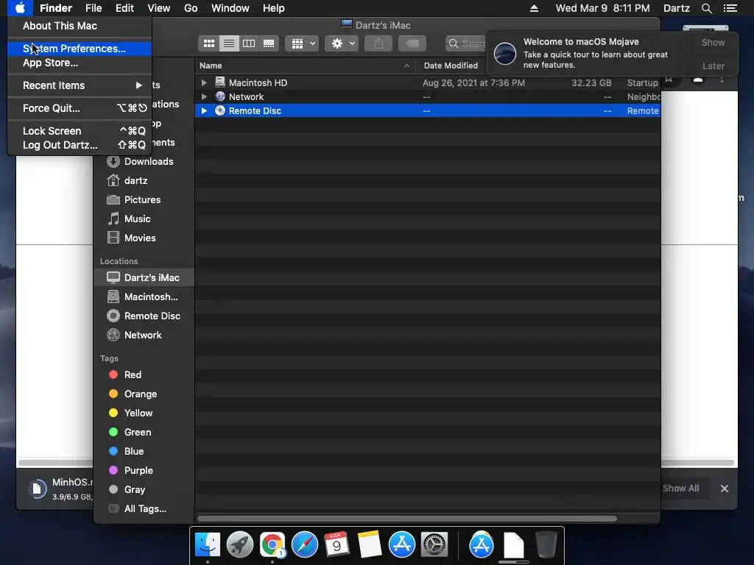Open System Preferences from Apple menu
This screenshot has height=565, width=754.
point(80,49)
